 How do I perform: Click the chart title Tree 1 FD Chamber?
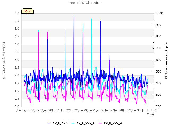point(85,3)
